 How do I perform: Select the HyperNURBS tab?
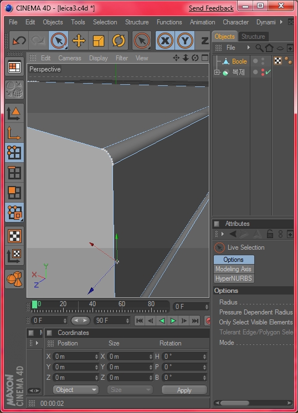click(x=234, y=278)
